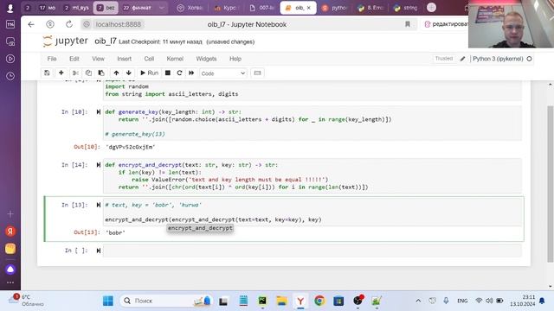554x311 pixels.
Task: Open the Insert menu
Action: coord(124,59)
